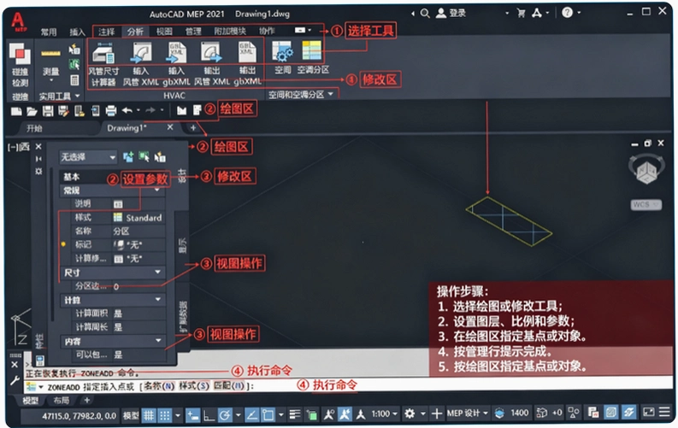Launch the 风管尺寸计算器 duct size calculator
Screen dimensions: 678x428
103,63
